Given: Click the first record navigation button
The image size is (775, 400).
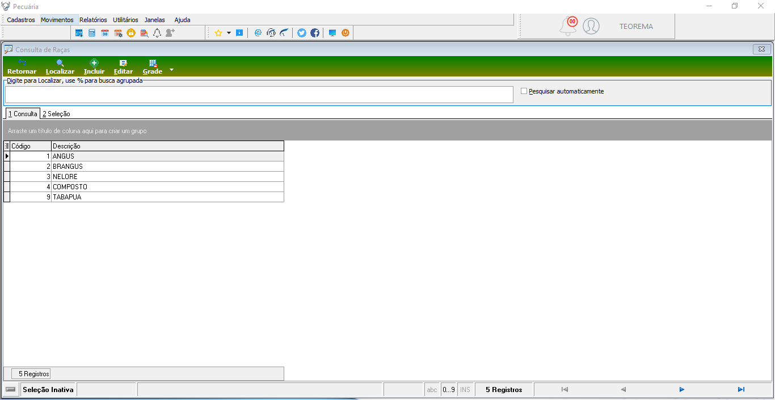Looking at the screenshot, I should [565, 389].
